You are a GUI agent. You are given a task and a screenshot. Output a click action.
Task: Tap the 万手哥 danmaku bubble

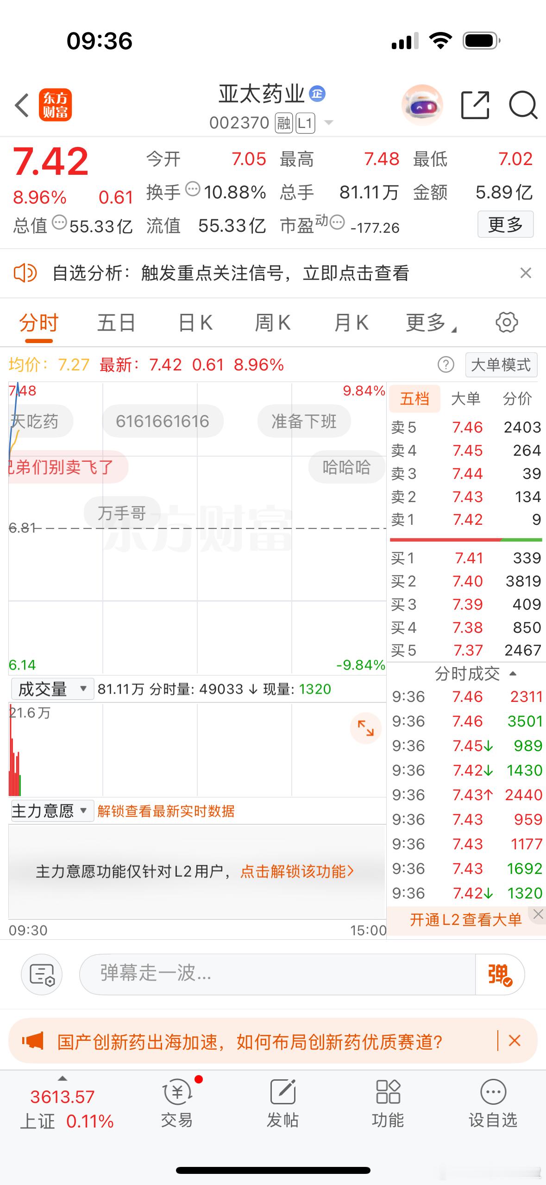click(x=122, y=513)
